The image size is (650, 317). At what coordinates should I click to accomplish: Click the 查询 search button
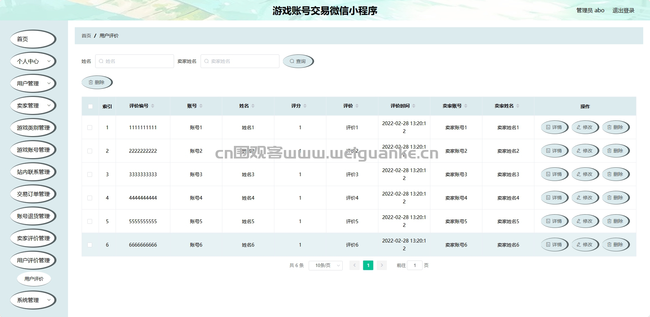tap(298, 61)
